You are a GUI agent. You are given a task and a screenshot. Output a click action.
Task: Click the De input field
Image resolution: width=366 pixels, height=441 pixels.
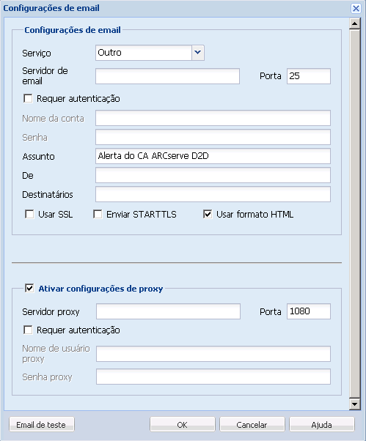tap(213, 175)
